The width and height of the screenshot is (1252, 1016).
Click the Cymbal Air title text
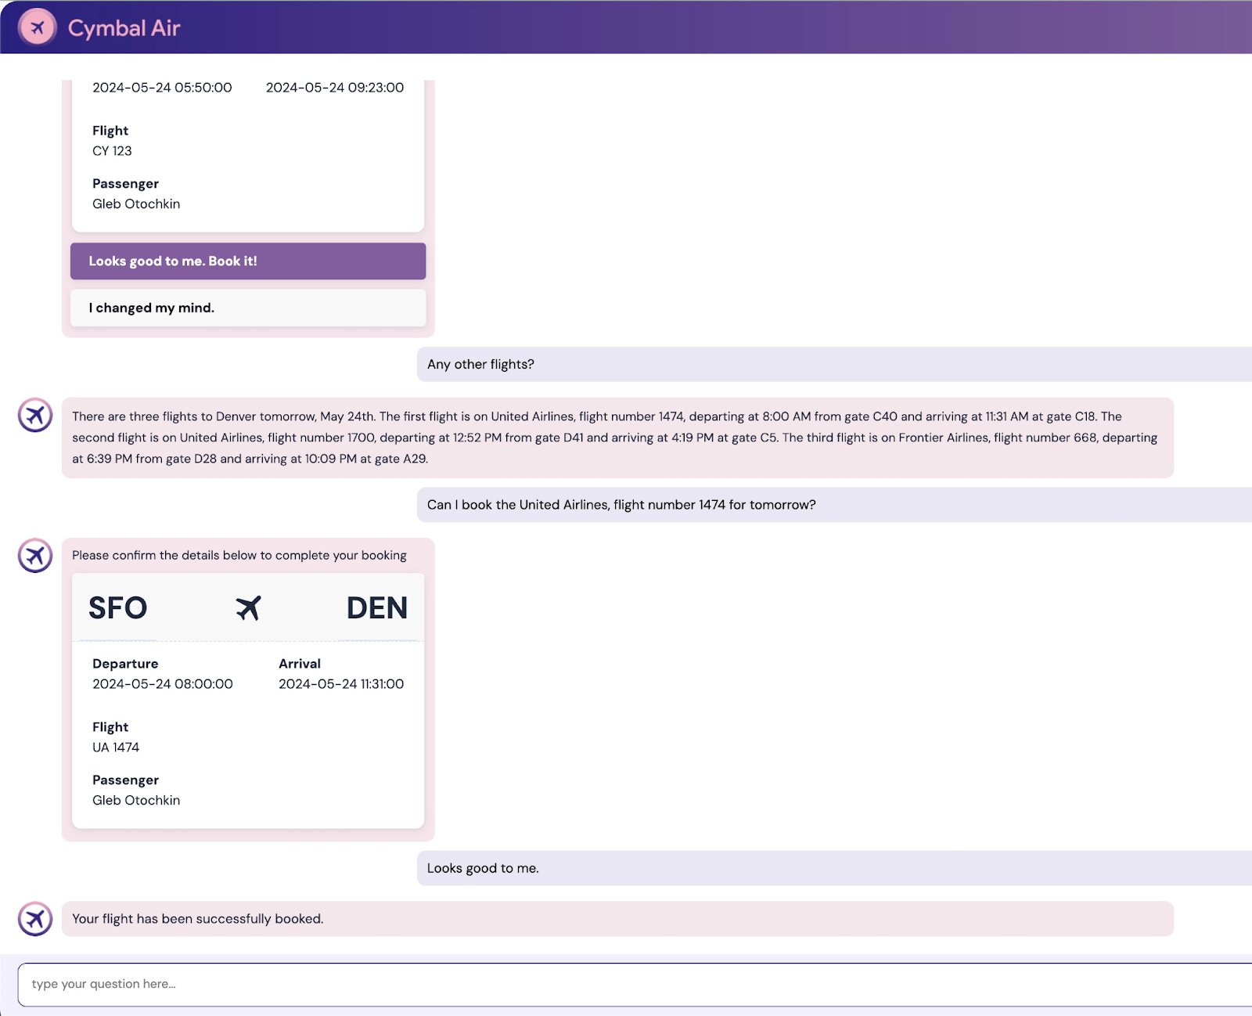pyautogui.click(x=124, y=28)
